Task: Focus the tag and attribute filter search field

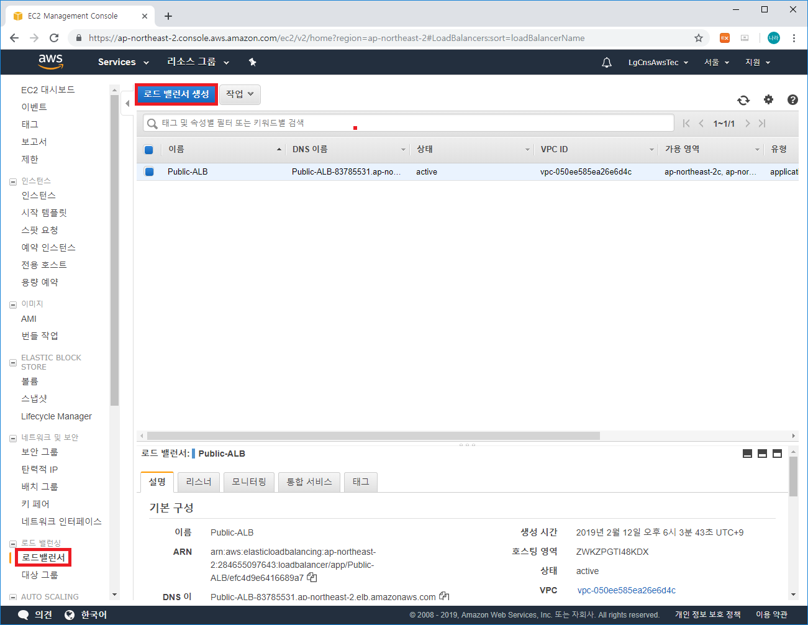Action: click(x=409, y=123)
